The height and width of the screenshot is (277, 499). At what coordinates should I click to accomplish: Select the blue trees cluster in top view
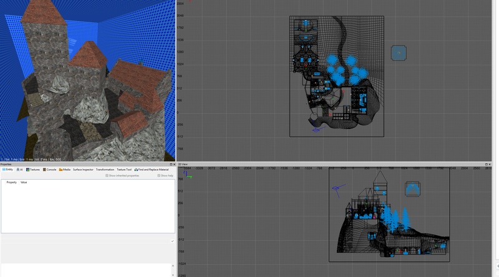347,70
